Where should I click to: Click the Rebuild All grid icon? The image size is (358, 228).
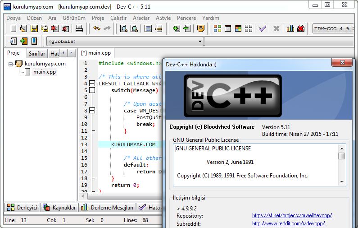pyautogui.click(x=249, y=28)
